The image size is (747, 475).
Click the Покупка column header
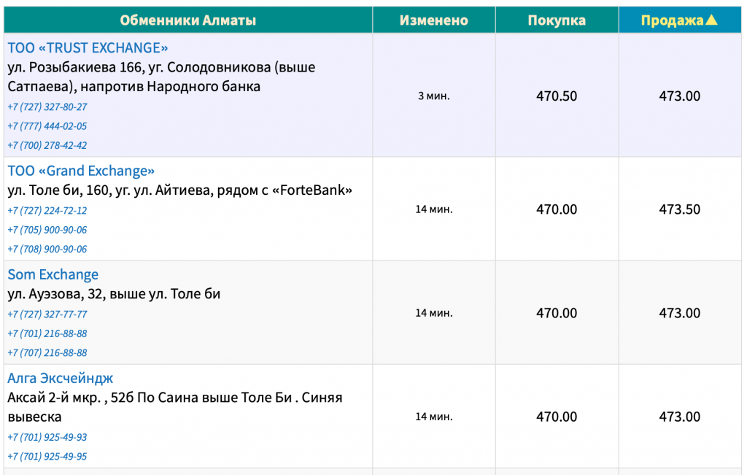pyautogui.click(x=557, y=20)
